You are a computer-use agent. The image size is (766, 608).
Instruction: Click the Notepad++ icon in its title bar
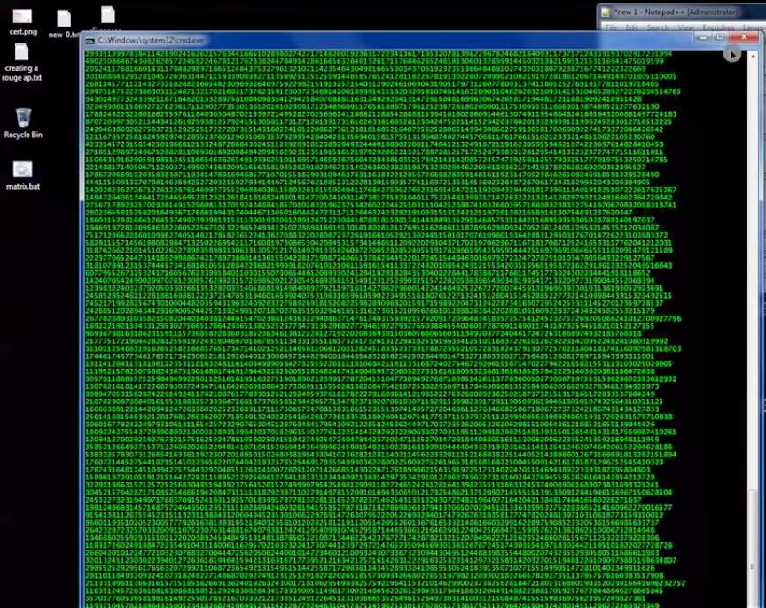tap(606, 12)
